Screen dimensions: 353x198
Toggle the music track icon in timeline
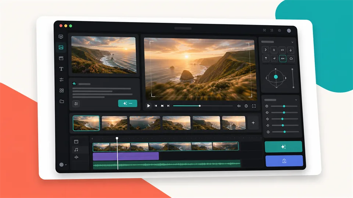pyautogui.click(x=76, y=150)
